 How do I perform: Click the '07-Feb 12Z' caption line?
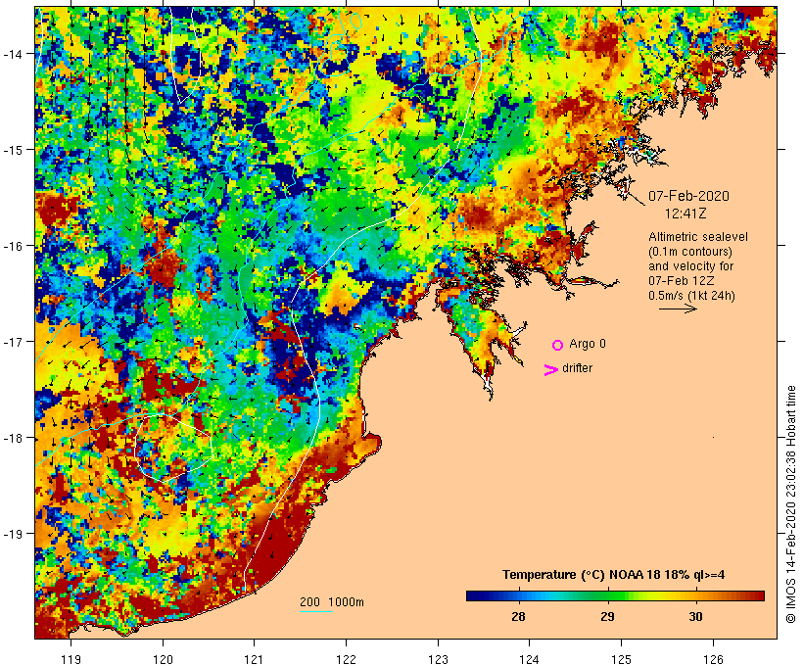[x=682, y=281]
